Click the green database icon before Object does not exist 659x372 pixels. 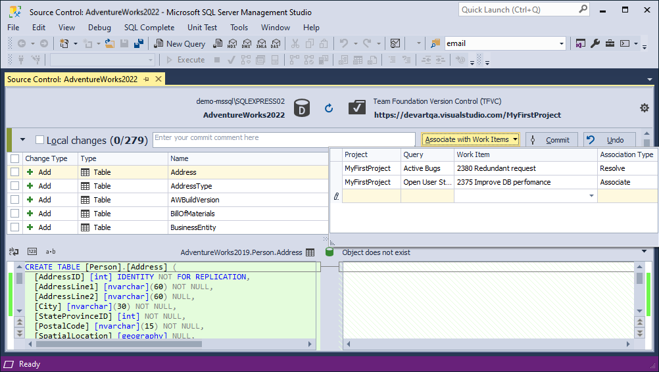pyautogui.click(x=329, y=252)
